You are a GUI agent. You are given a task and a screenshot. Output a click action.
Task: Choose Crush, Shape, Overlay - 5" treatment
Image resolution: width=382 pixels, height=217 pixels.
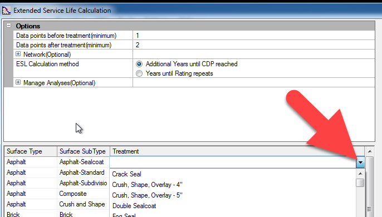tap(147, 195)
